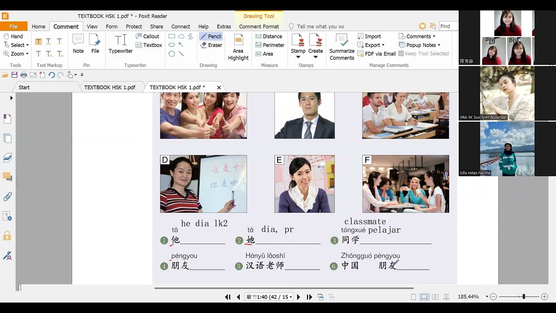This screenshot has width=556, height=313.
Task: Click the zoom slider handle
Action: coord(524,296)
